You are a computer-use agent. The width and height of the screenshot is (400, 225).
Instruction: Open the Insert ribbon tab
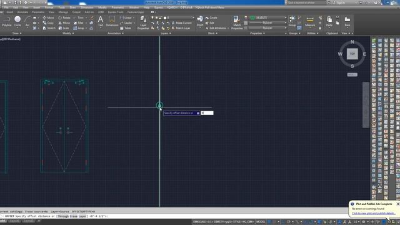point(10,12)
